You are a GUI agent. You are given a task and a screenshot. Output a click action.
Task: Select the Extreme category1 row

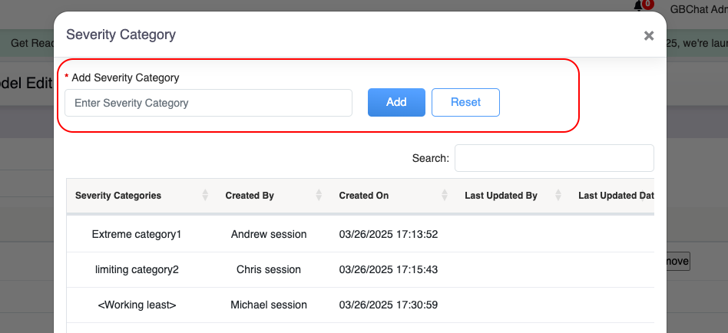pyautogui.click(x=136, y=234)
